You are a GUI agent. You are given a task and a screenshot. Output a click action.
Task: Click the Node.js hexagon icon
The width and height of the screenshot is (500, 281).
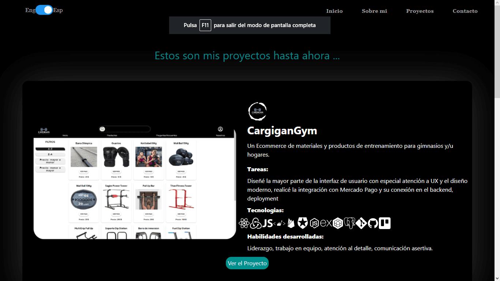click(x=314, y=223)
